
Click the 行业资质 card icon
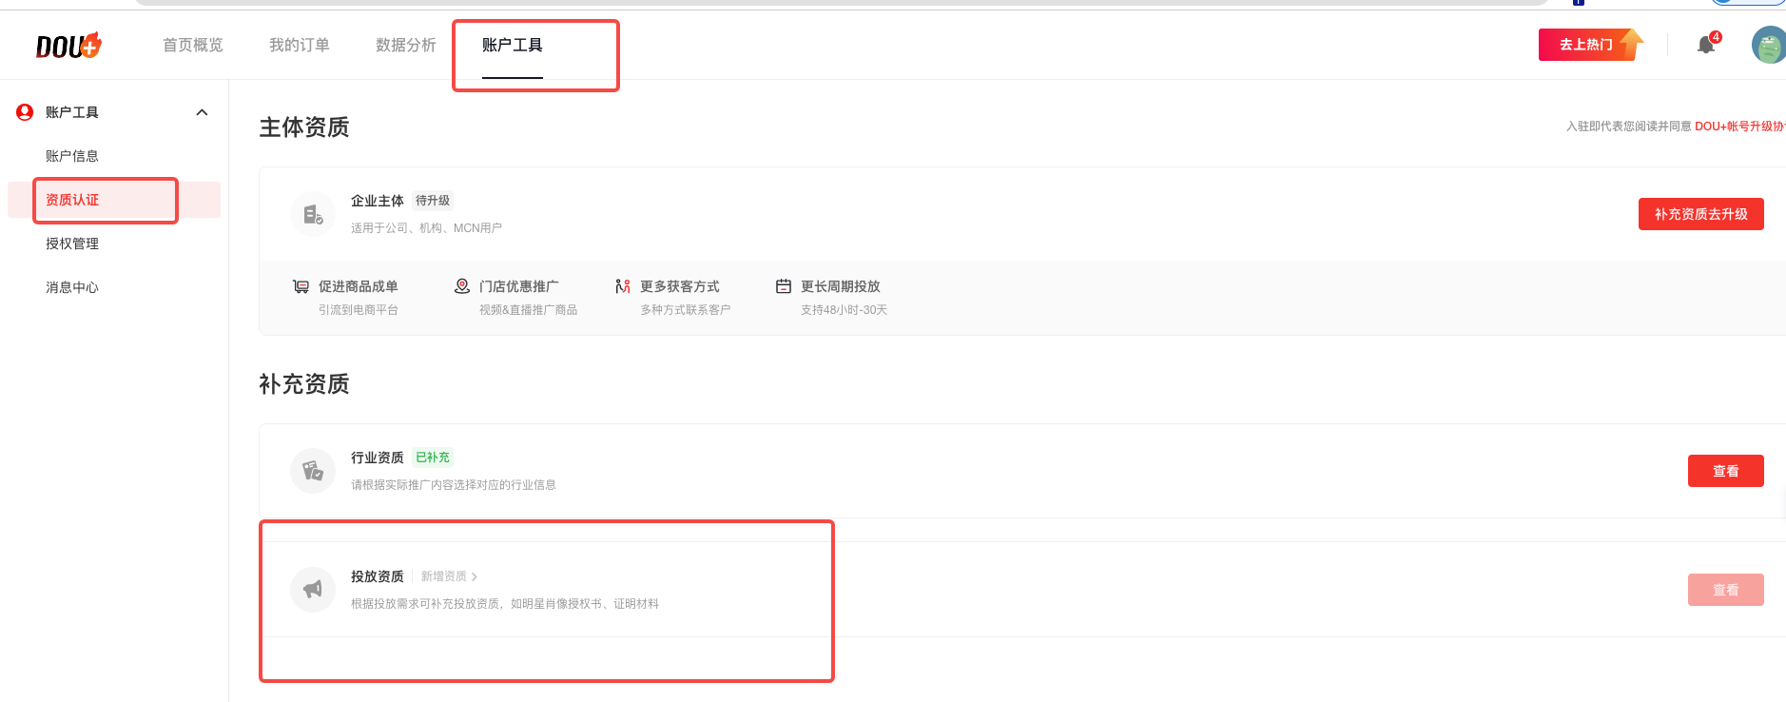tap(313, 471)
